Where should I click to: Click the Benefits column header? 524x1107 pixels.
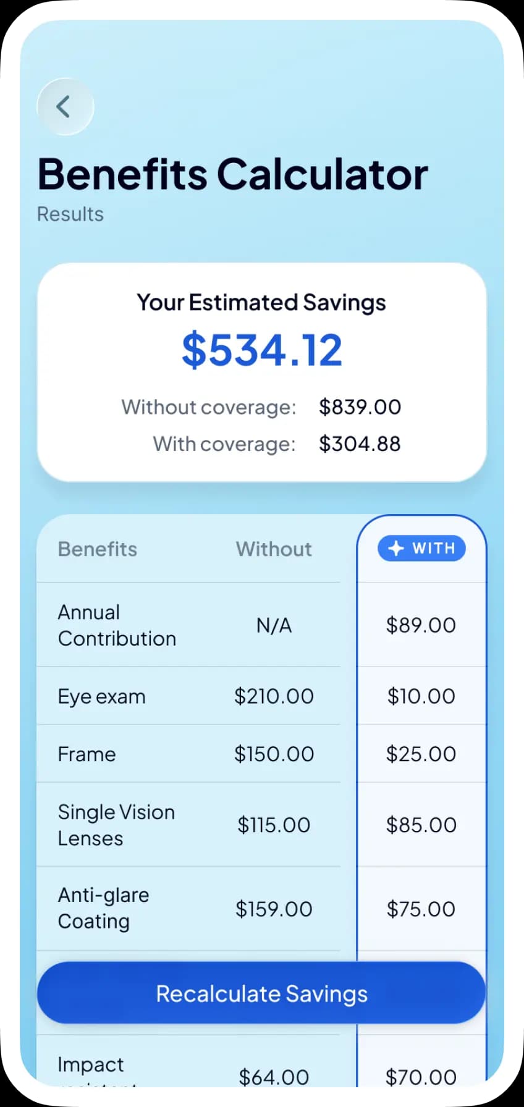coord(98,549)
